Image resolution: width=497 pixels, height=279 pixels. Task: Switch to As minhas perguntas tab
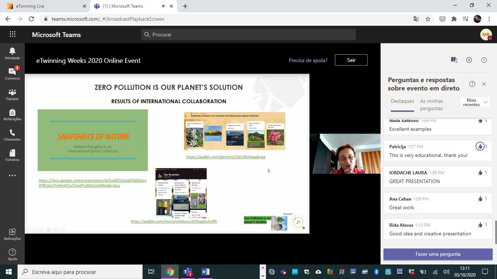click(x=432, y=105)
